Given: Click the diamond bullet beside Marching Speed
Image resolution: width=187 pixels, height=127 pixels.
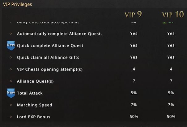Looking at the screenshot, I should click(11, 105).
